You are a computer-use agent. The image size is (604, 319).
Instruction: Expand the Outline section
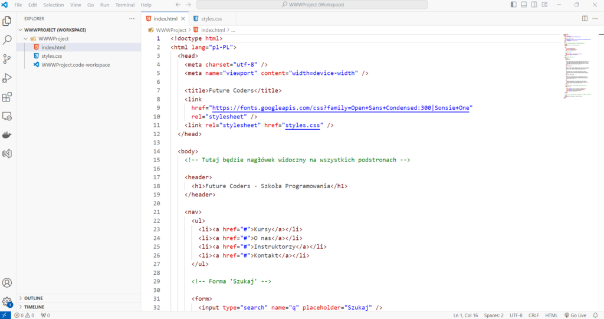tap(34, 298)
